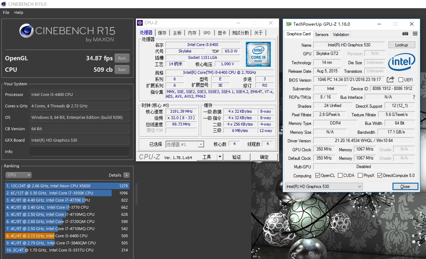
Task: Click the Details arrow icon in Ranking
Action: pyautogui.click(x=126, y=175)
